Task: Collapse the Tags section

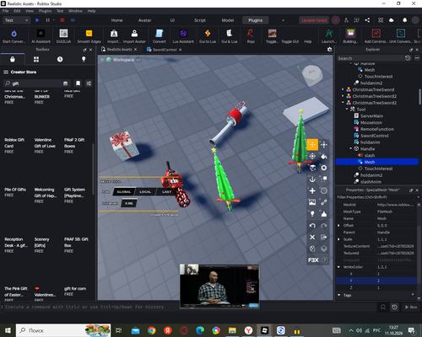Action: (x=338, y=295)
